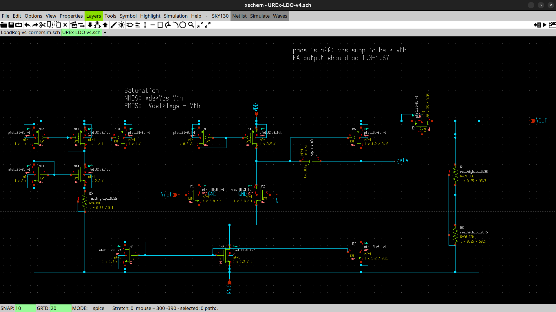Select the Insert arc tool icon

click(x=175, y=25)
